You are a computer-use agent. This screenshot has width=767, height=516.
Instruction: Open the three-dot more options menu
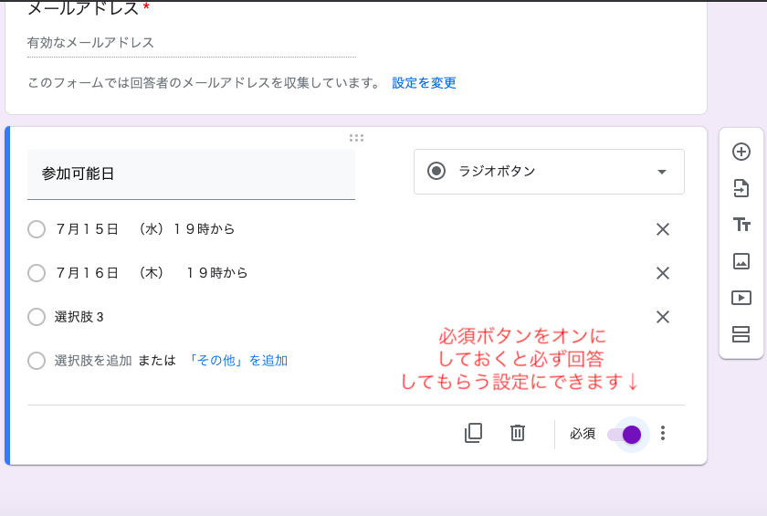(663, 433)
